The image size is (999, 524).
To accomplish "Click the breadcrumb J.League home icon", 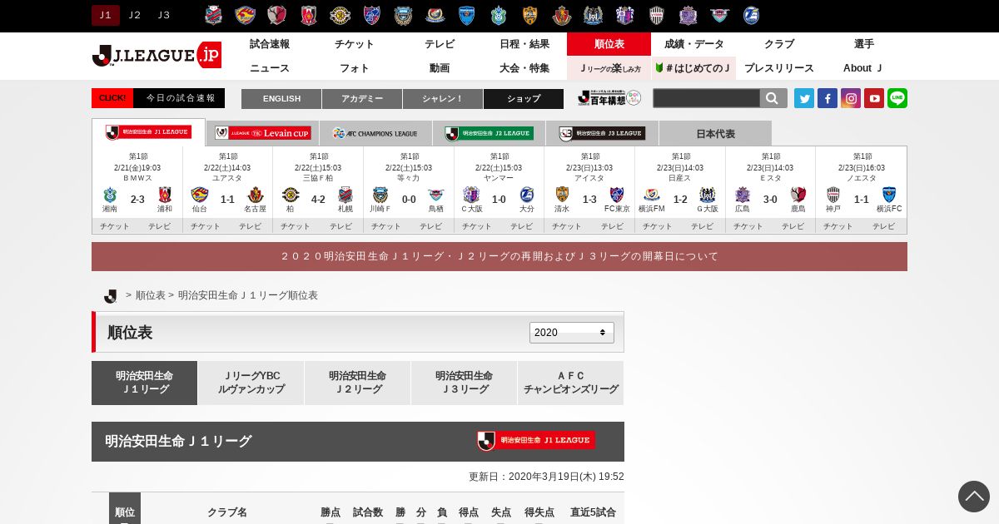I will [111, 296].
